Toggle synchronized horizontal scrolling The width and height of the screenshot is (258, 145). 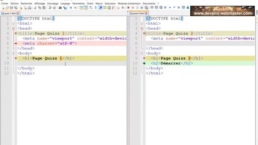[x=86, y=8]
